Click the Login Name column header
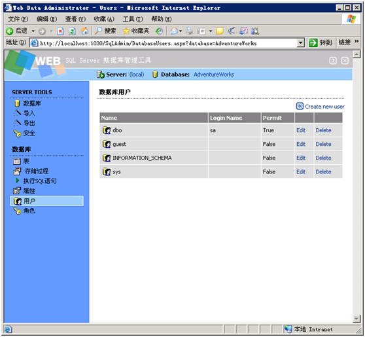Image resolution: width=365 pixels, height=337 pixels. click(234, 118)
